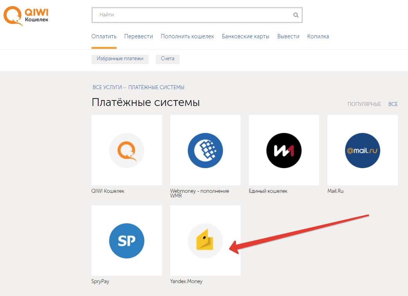
Task: Open the QIWI Кошелек payment system icon
Action: point(127,150)
